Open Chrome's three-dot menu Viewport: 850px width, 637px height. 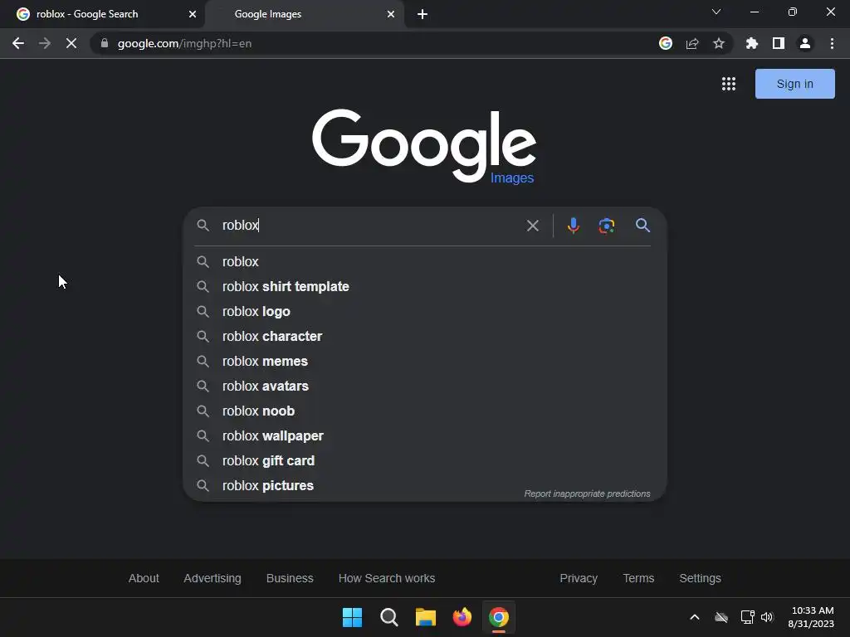[x=832, y=43]
